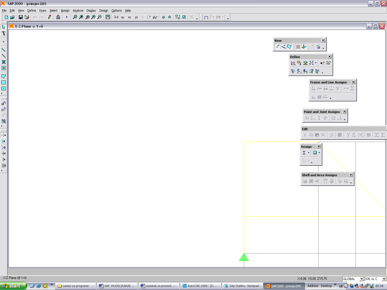Move up in list with up arrow
The width and height of the screenshot is (387, 290).
click(x=163, y=17)
